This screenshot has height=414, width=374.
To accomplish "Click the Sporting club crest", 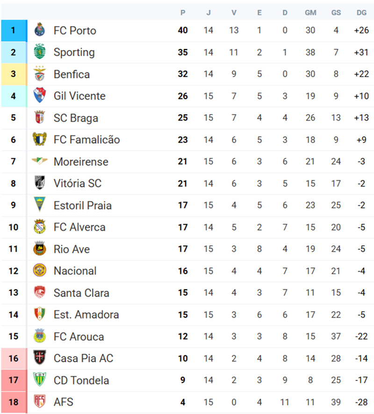I will coord(39,52).
